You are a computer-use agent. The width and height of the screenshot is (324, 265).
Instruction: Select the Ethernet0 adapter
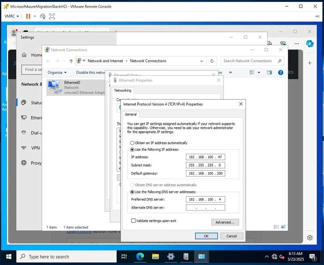pos(76,88)
